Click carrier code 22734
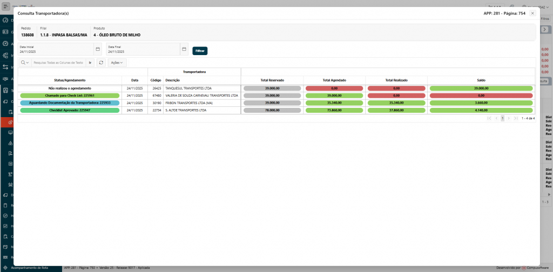The height and width of the screenshot is (272, 553). (157, 110)
